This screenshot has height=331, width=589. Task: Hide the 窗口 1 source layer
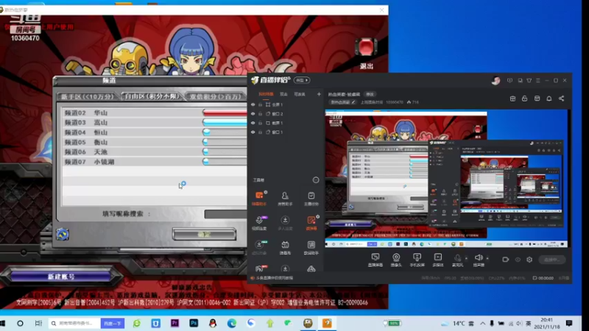tap(253, 132)
